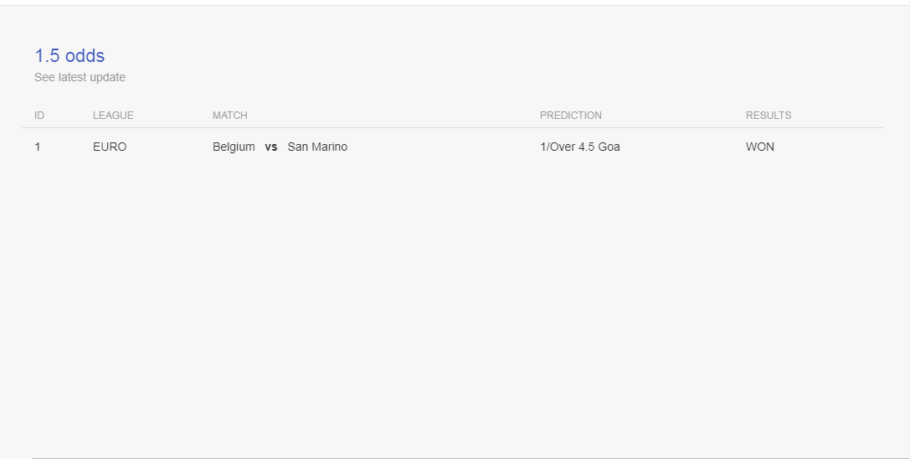Select the San Marino team name
This screenshot has height=459, width=910.
(x=317, y=147)
